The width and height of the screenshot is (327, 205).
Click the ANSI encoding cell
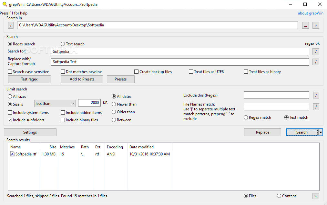[x=111, y=154]
